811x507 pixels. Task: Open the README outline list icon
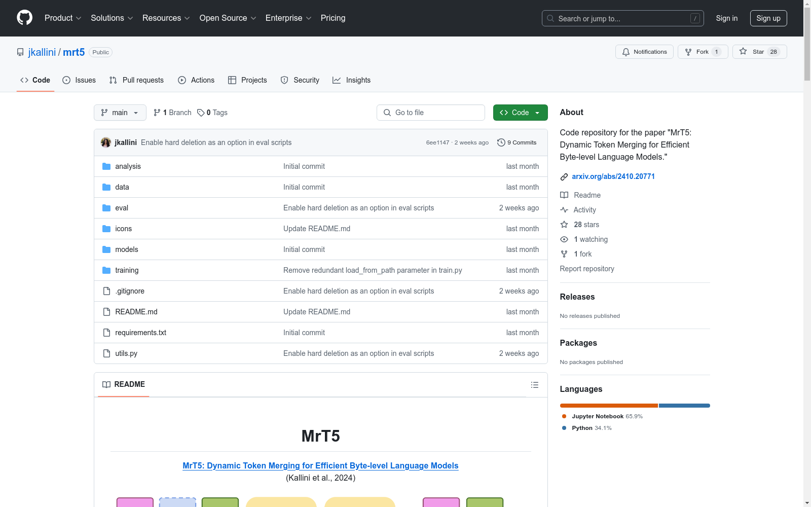pos(534,385)
